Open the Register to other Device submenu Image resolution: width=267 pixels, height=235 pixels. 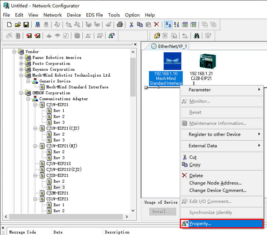coord(214,134)
